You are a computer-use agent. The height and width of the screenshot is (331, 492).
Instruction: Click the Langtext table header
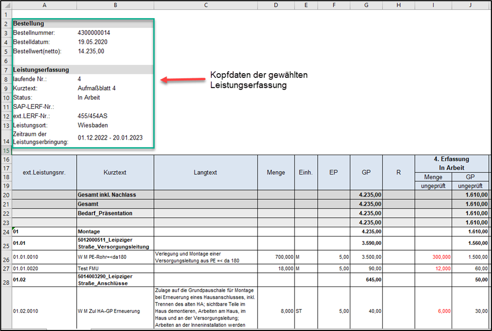[x=206, y=172]
